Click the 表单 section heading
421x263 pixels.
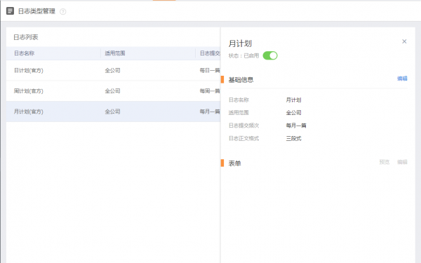coord(234,163)
